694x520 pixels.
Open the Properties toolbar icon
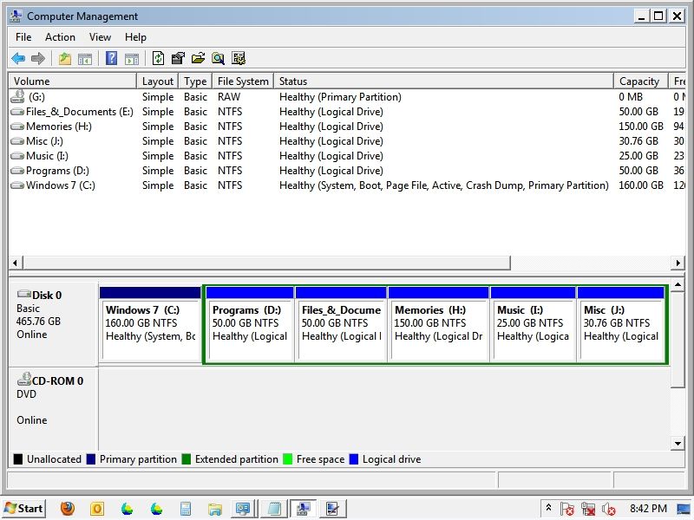178,58
